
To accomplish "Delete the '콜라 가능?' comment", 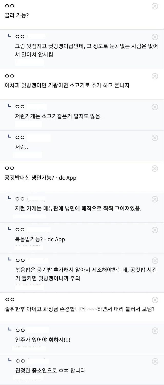I will (155, 6).
